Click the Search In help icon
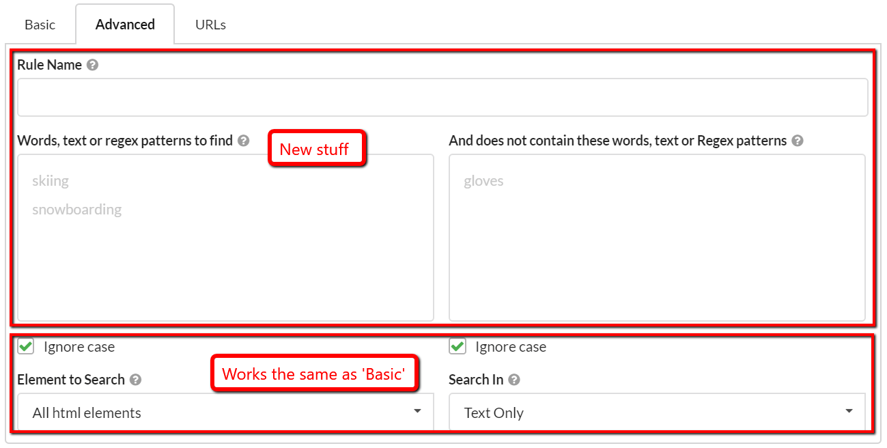887x448 pixels. tap(514, 380)
